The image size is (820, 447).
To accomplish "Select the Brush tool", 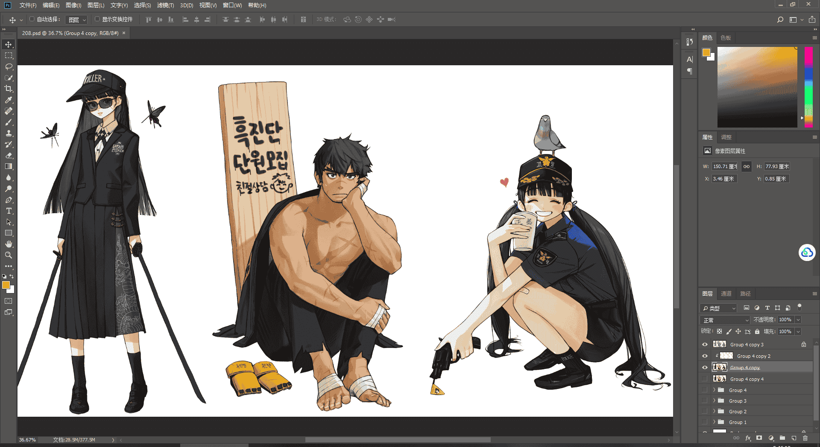I will pyautogui.click(x=9, y=122).
